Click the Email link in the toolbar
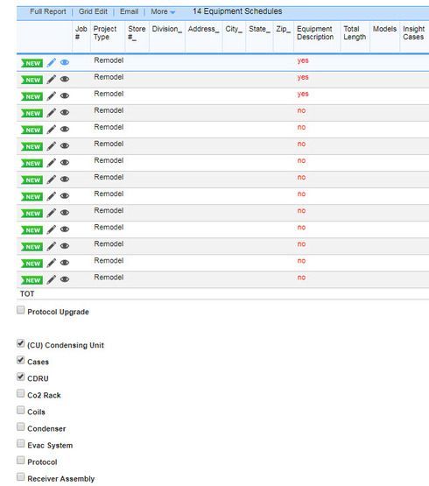This screenshot has height=486, width=429. [130, 11]
